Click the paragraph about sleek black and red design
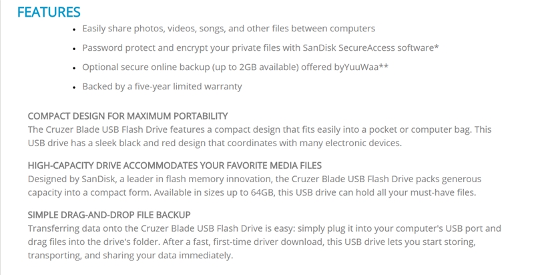 click(x=260, y=136)
